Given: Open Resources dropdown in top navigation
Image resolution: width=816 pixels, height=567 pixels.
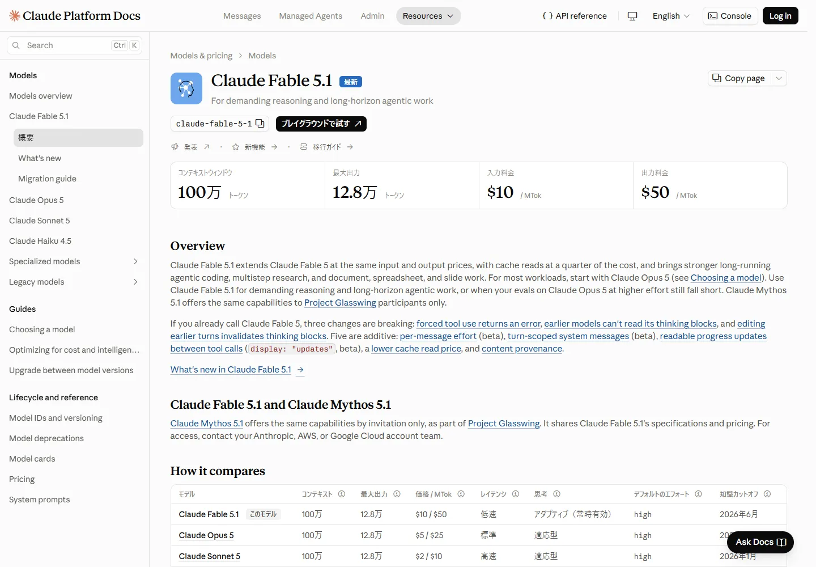Looking at the screenshot, I should [x=428, y=16].
